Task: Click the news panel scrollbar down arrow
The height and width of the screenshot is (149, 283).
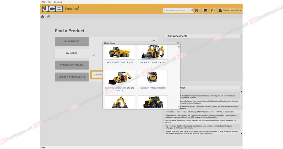Action: 241,134
